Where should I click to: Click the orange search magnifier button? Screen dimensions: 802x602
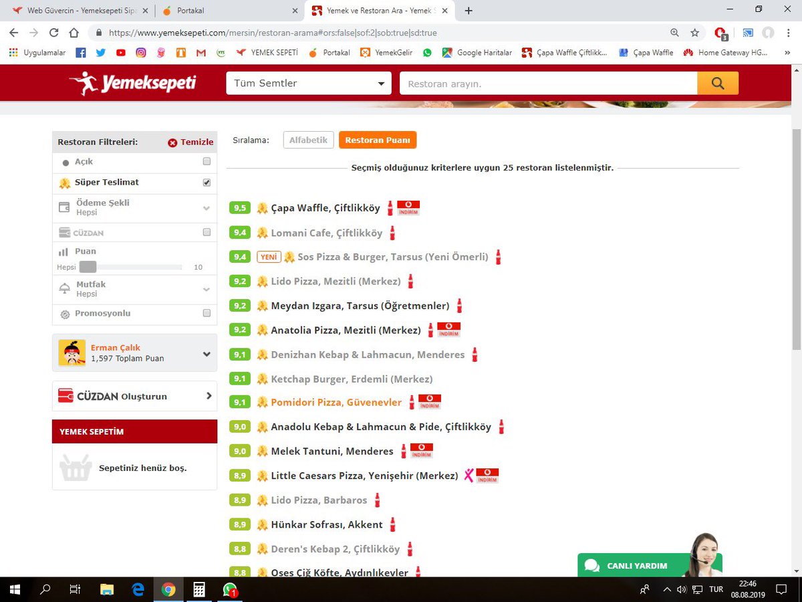(x=718, y=84)
